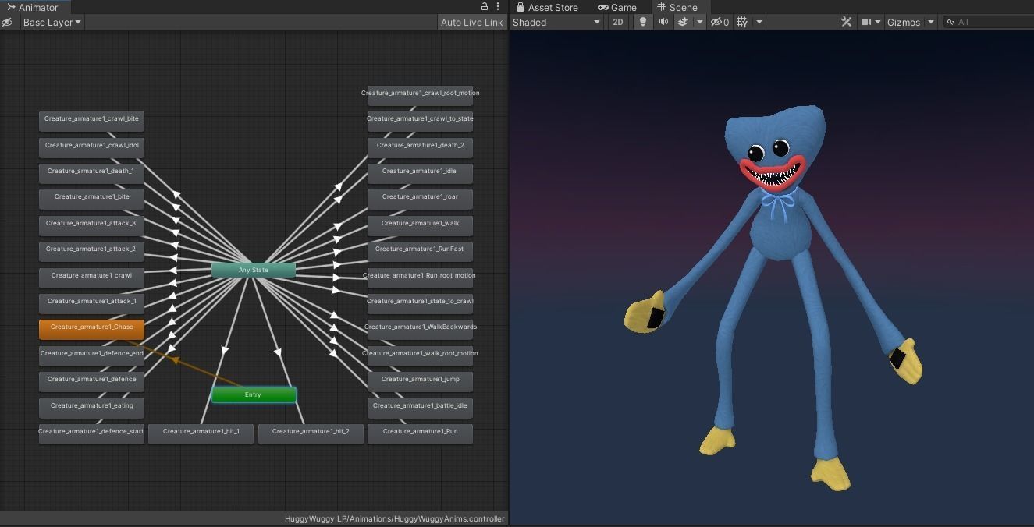The width and height of the screenshot is (1034, 527).
Task: Select Creature_armature1_crawl_root_motion state
Action: (420, 94)
